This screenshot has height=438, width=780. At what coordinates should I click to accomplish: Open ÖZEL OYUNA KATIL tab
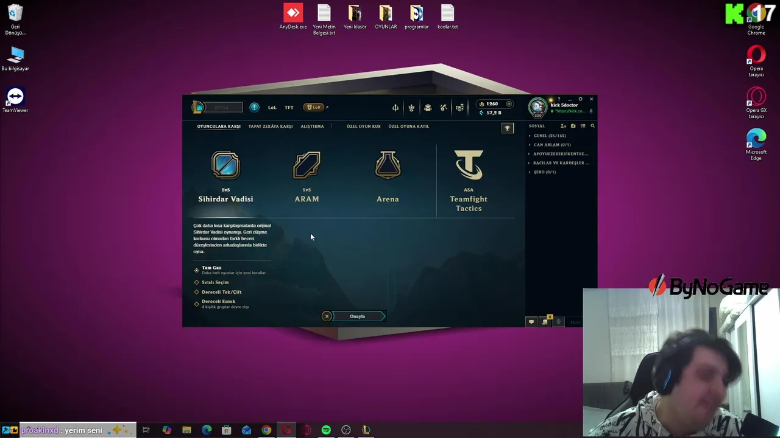(x=409, y=127)
